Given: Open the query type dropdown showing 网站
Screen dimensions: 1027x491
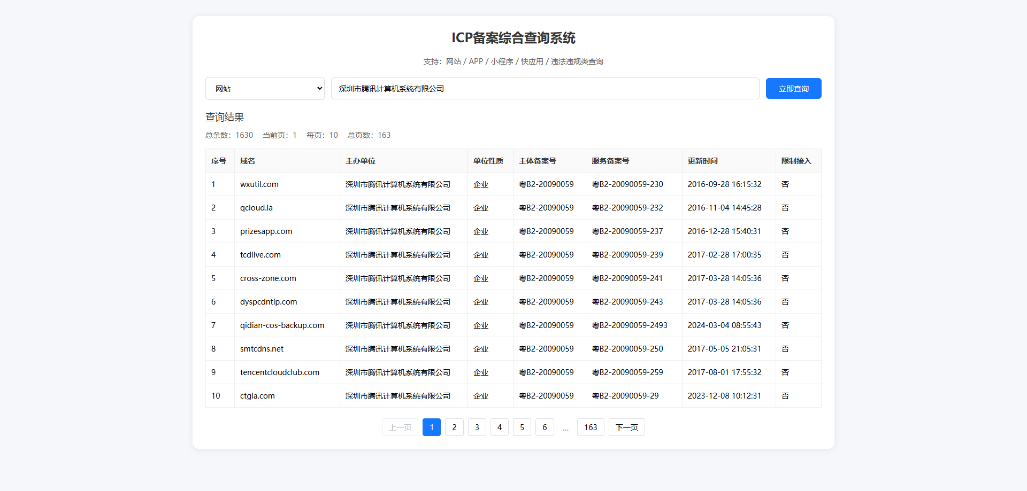Looking at the screenshot, I should (x=265, y=89).
